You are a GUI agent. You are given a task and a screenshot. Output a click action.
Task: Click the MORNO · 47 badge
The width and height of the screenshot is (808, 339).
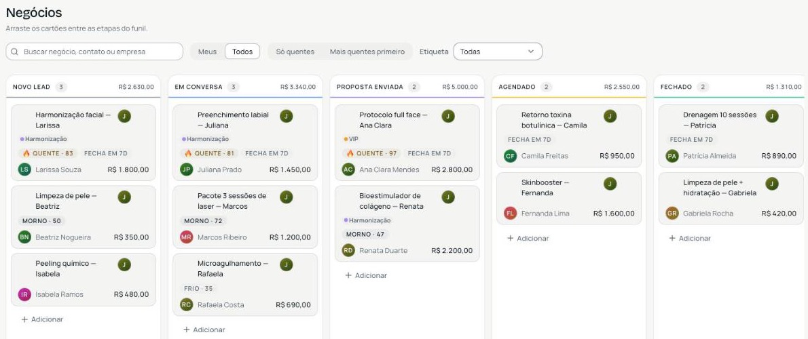(365, 234)
